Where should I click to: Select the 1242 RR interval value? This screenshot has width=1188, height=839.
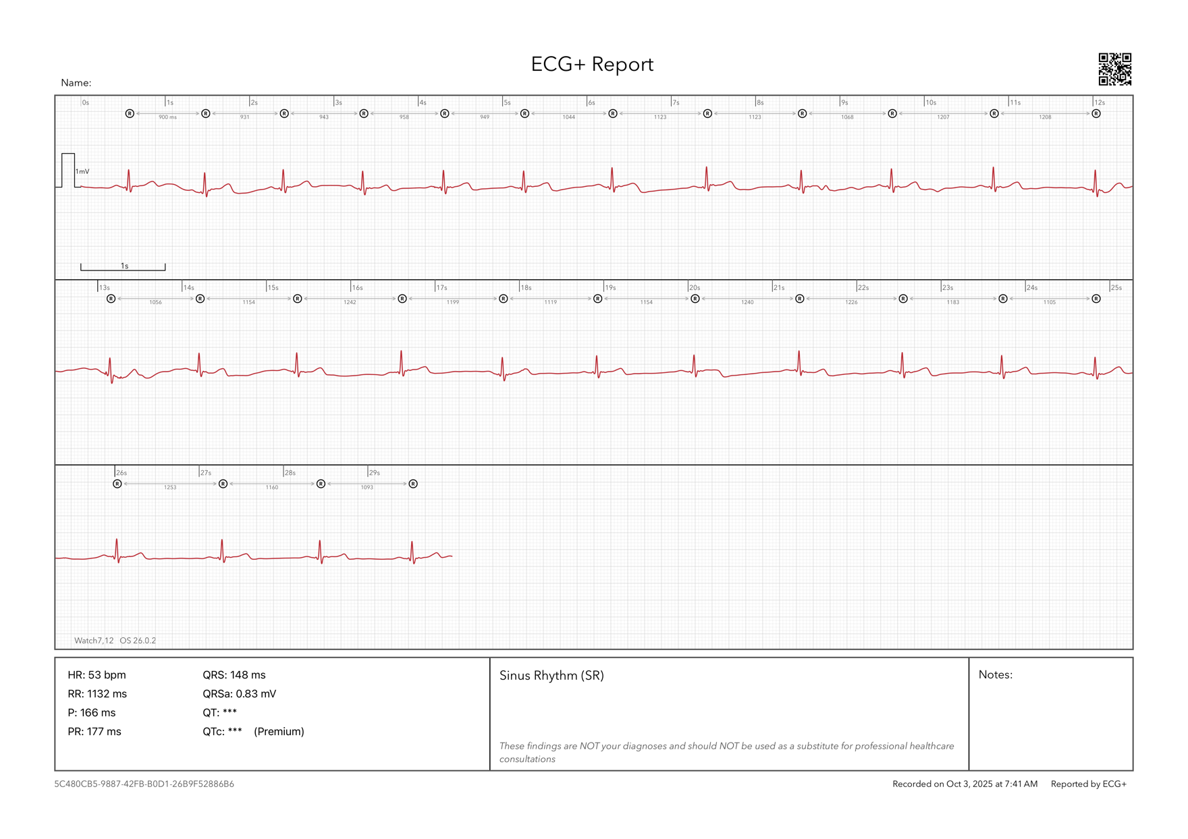pos(350,302)
